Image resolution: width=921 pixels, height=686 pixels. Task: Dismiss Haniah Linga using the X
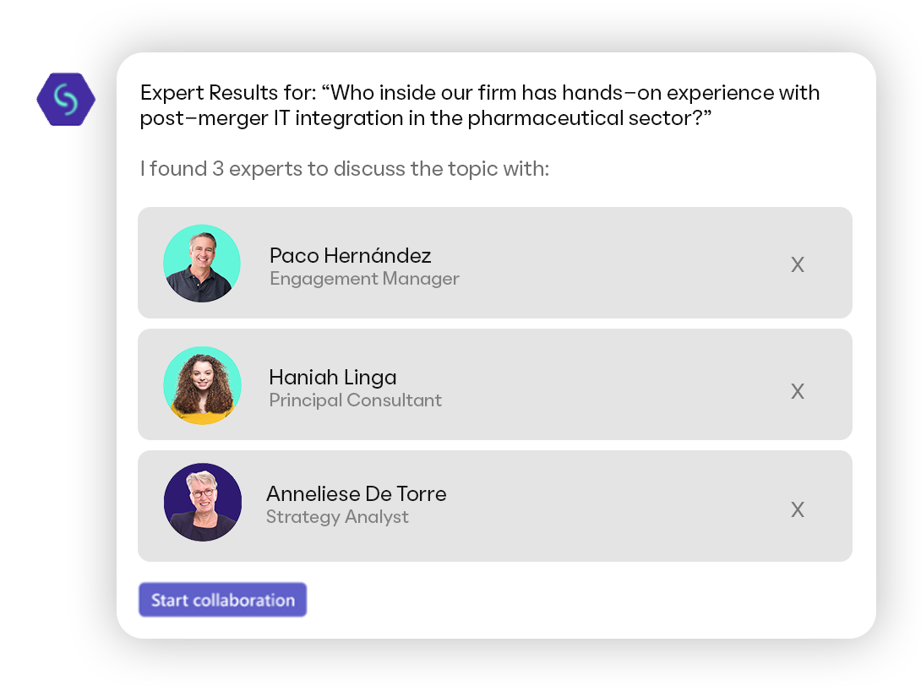[797, 392]
